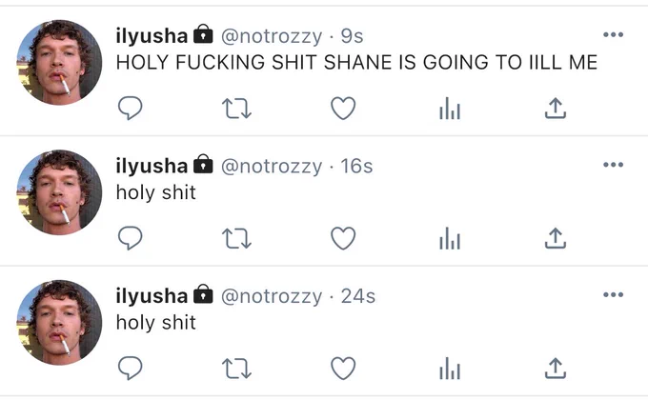The image size is (648, 400).
Task: Like the tweet posted 16s ago
Action: pos(343,238)
